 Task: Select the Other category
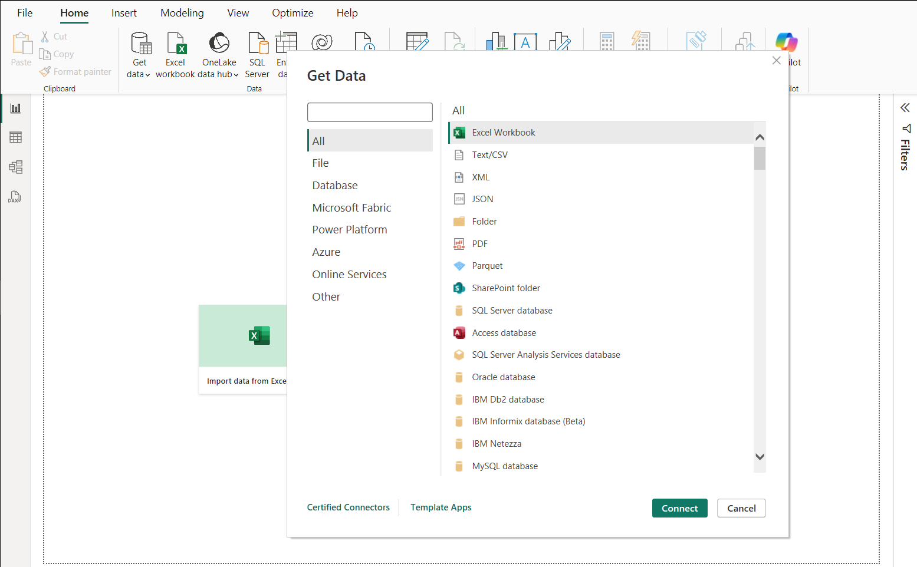click(x=370, y=297)
